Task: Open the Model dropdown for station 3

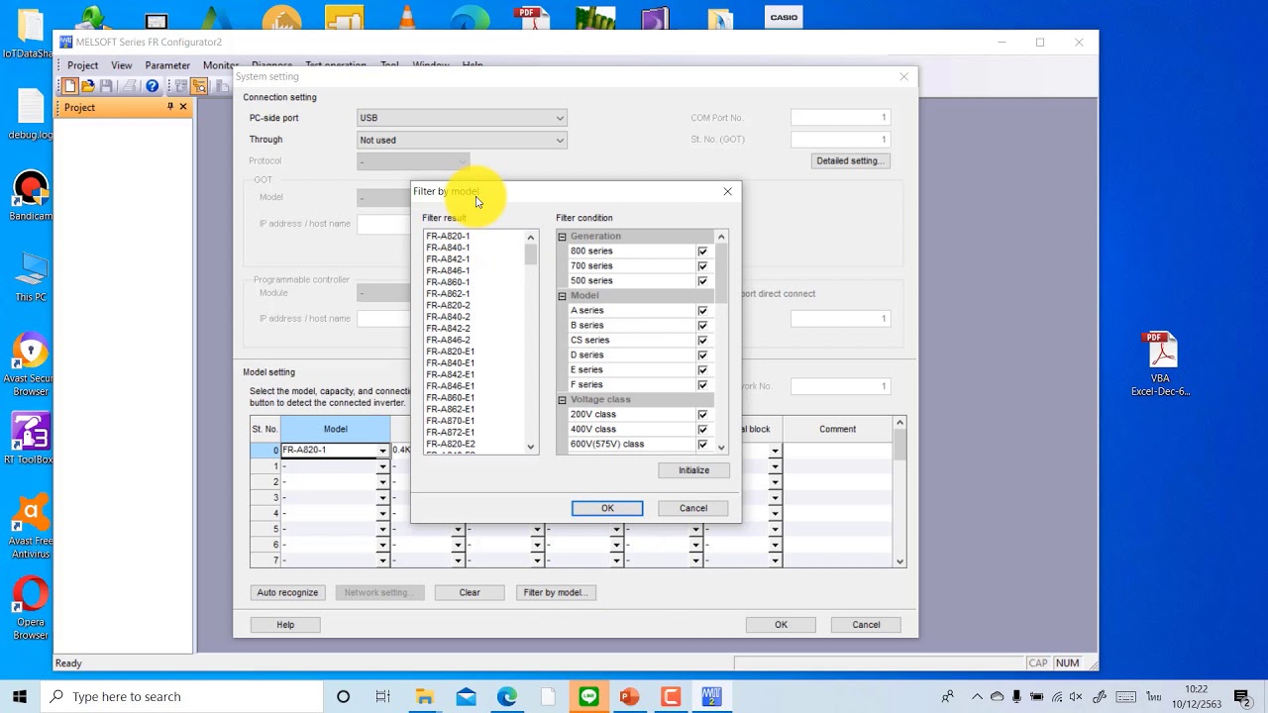Action: coord(382,498)
